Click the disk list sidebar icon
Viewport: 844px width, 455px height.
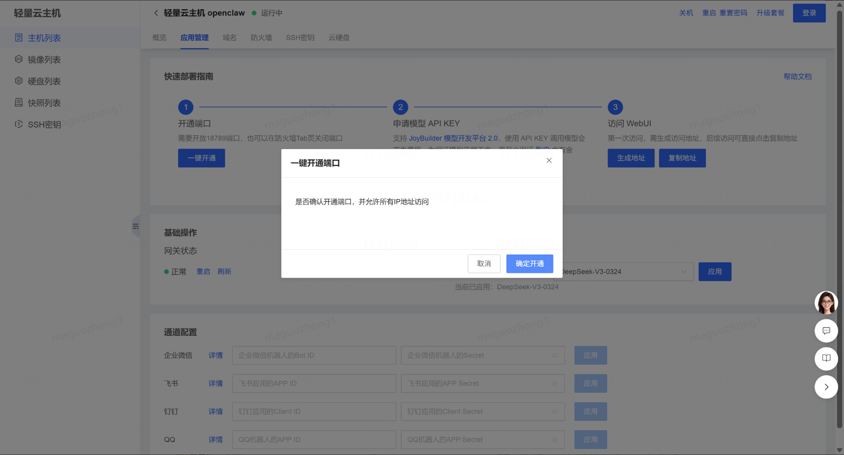(19, 81)
